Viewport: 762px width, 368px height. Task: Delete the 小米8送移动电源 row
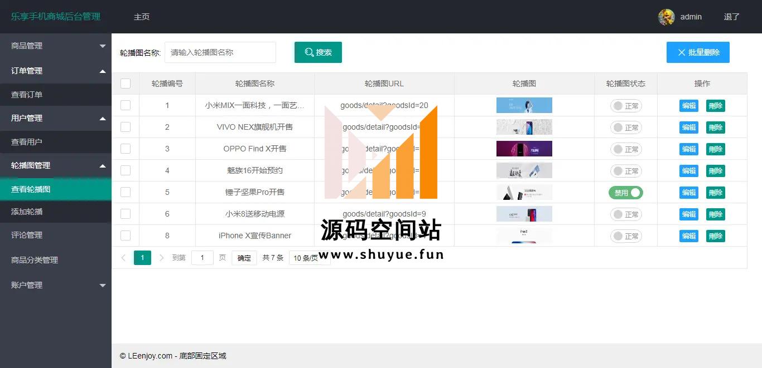point(716,214)
